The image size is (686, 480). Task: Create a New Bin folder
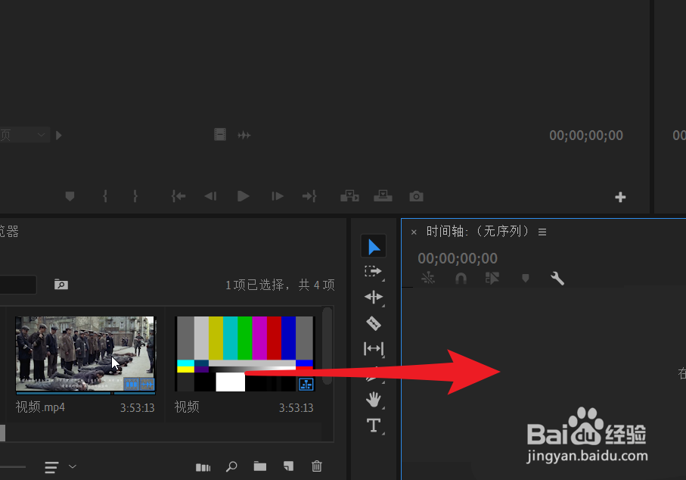(x=260, y=466)
